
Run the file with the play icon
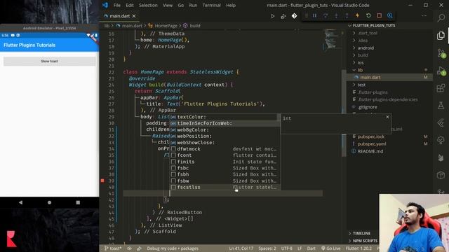[x=273, y=16]
